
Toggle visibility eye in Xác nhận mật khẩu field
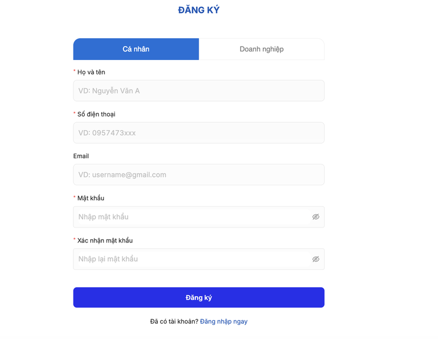316,259
